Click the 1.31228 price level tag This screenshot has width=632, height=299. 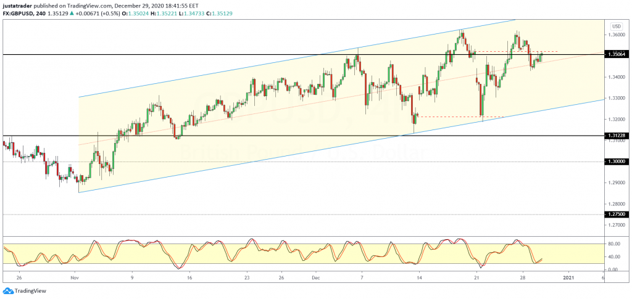point(617,136)
